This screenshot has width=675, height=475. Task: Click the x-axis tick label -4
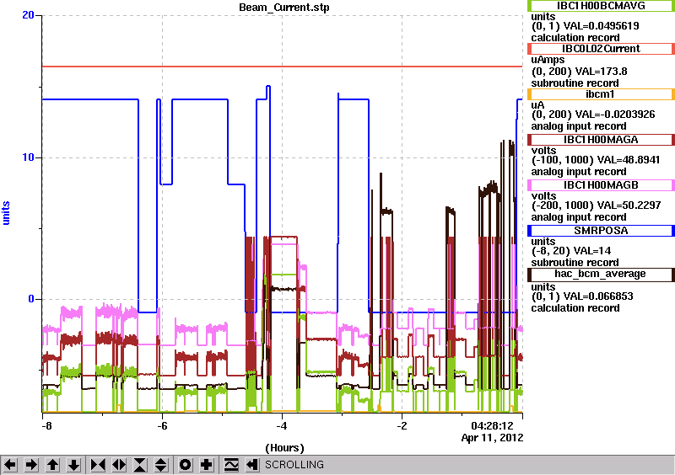282,426
